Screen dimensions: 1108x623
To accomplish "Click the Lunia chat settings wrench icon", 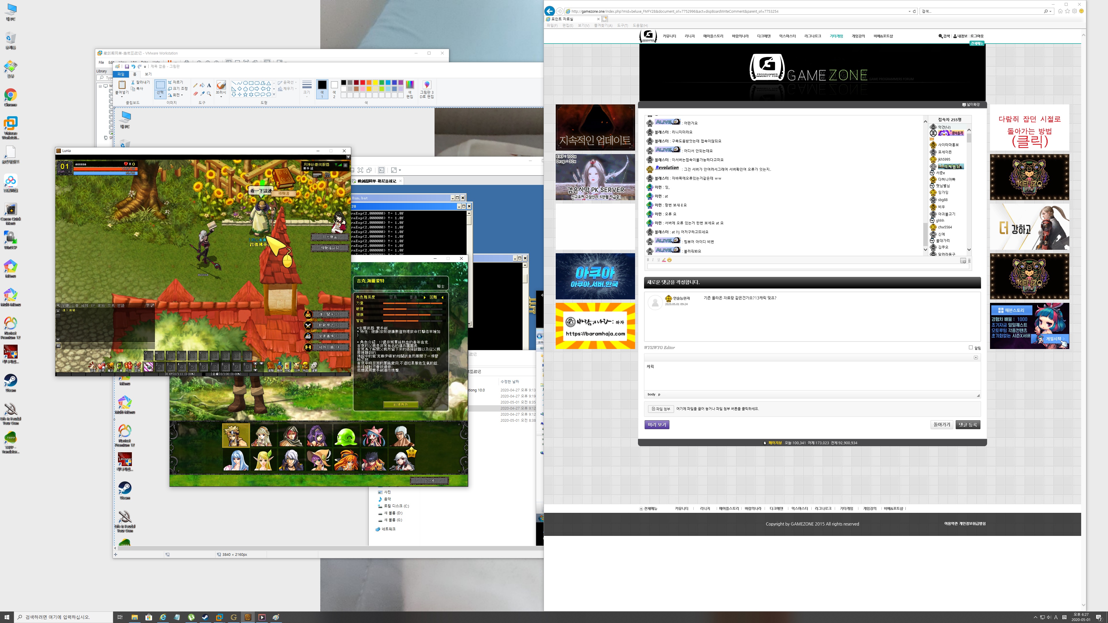I will click(58, 306).
